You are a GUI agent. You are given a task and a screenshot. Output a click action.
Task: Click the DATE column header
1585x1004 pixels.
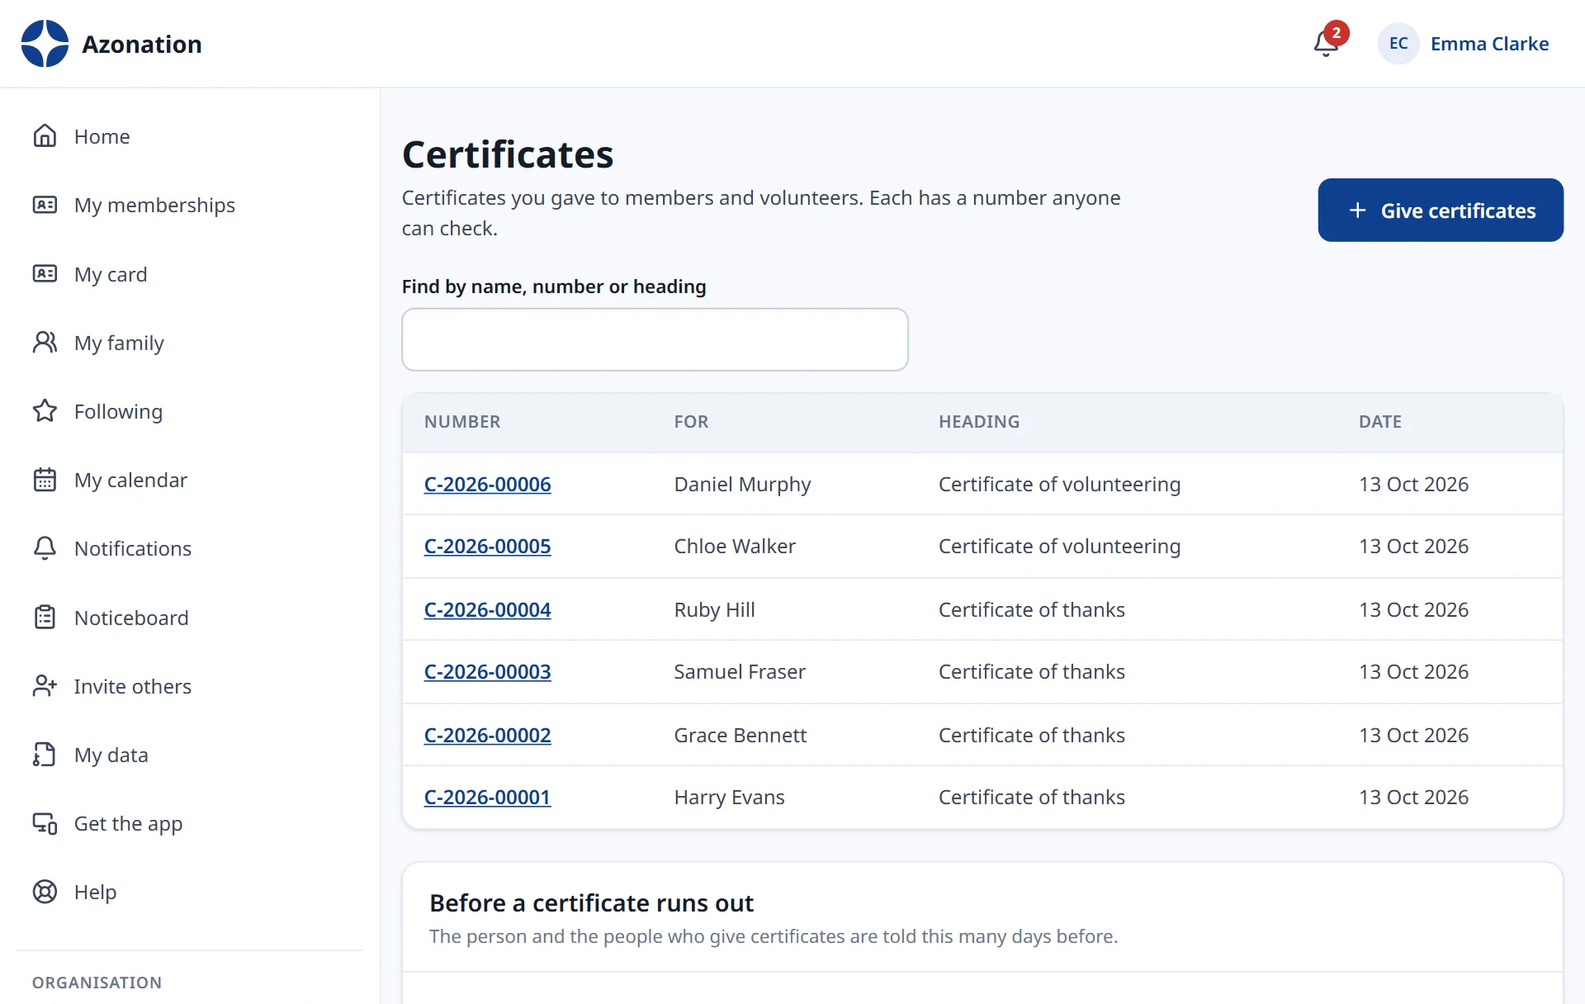(1380, 422)
